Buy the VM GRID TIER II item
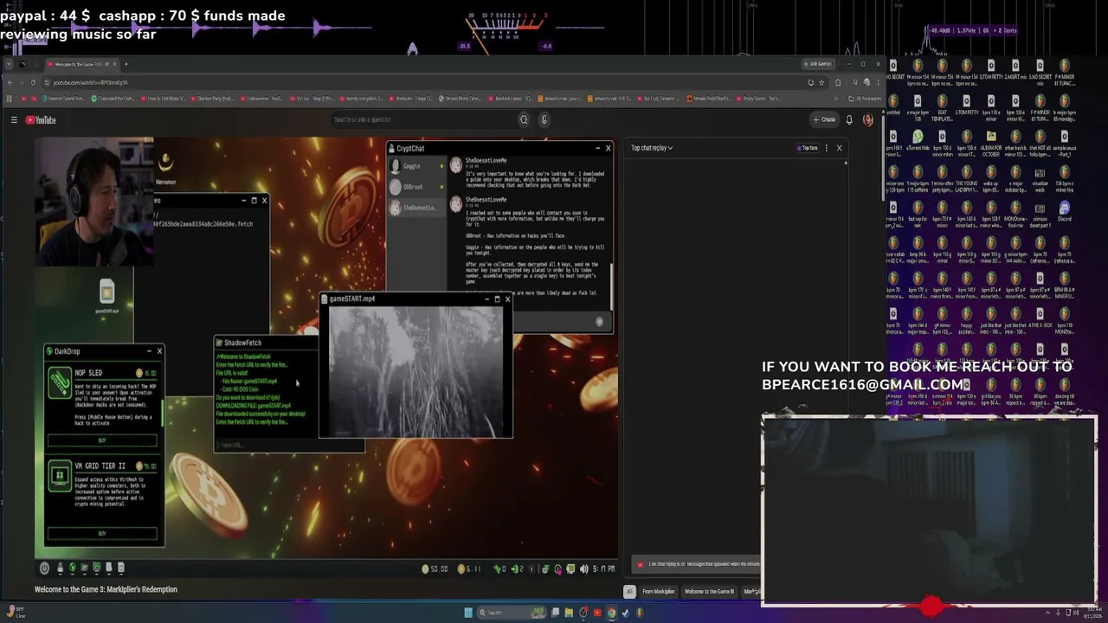Image resolution: width=1108 pixels, height=623 pixels. pyautogui.click(x=102, y=533)
